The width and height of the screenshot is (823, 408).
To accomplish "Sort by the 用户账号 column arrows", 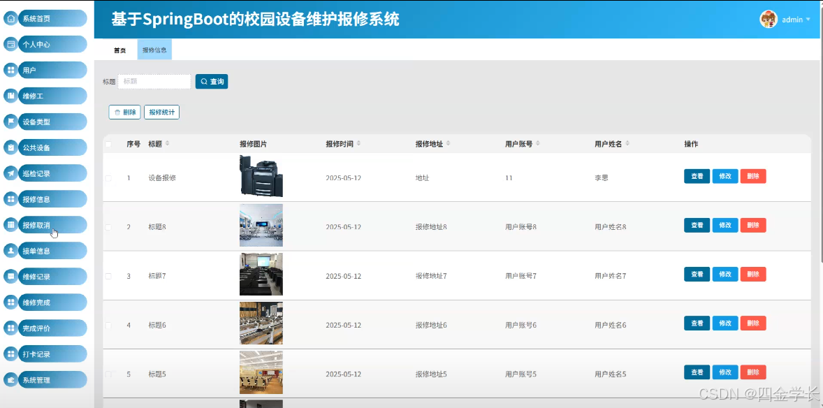I will 538,143.
